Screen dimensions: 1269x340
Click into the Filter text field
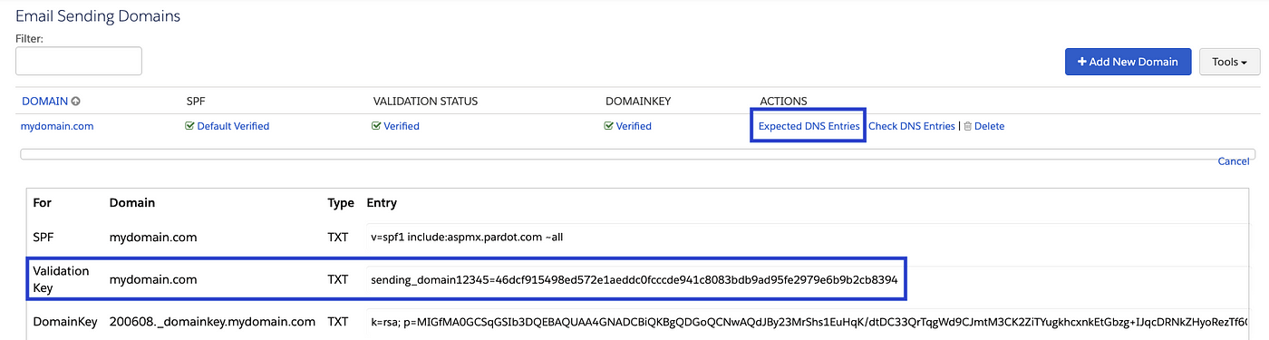[x=79, y=61]
